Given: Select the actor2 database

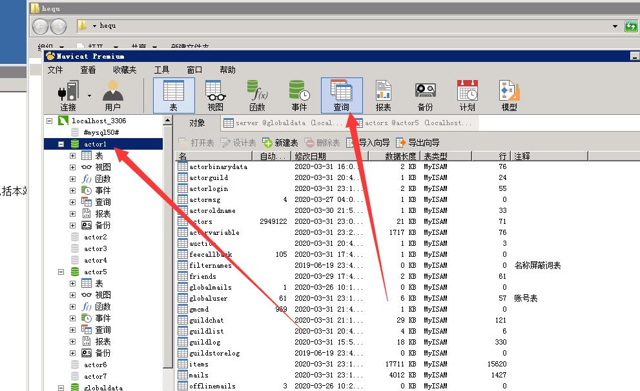Looking at the screenshot, I should pyautogui.click(x=95, y=237).
